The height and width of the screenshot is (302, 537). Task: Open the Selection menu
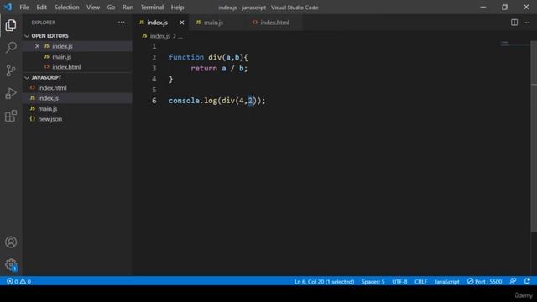pyautogui.click(x=66, y=8)
